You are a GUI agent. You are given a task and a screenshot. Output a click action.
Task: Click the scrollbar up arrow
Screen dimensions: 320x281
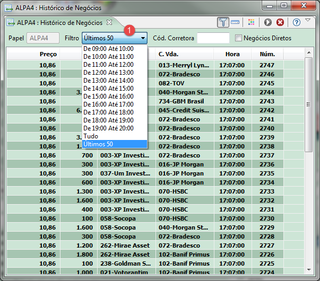point(309,52)
